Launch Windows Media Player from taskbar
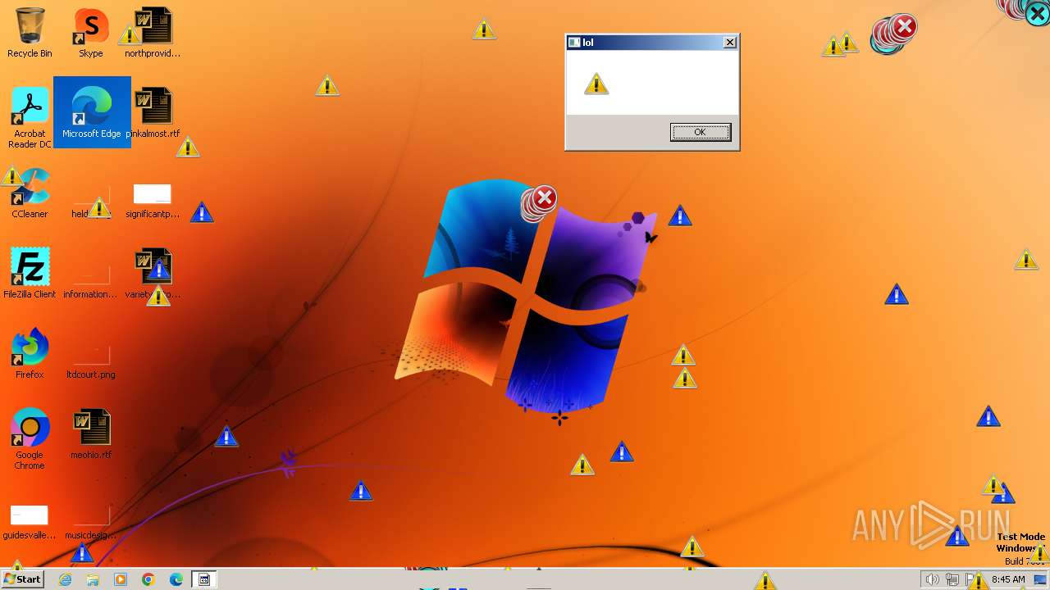Image resolution: width=1050 pixels, height=590 pixels. (121, 579)
